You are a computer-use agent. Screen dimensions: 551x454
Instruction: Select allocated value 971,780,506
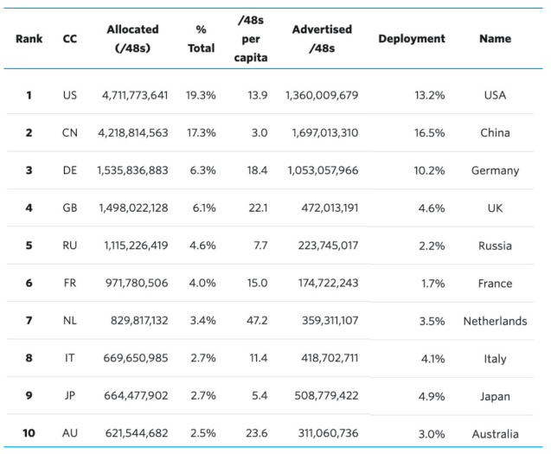(x=137, y=283)
